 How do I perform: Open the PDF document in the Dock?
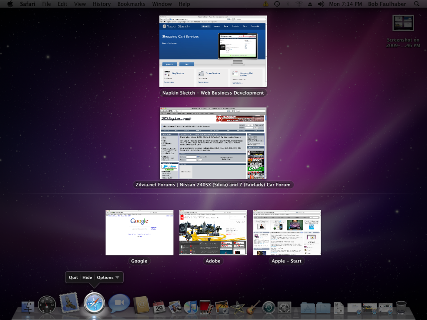[339, 308]
